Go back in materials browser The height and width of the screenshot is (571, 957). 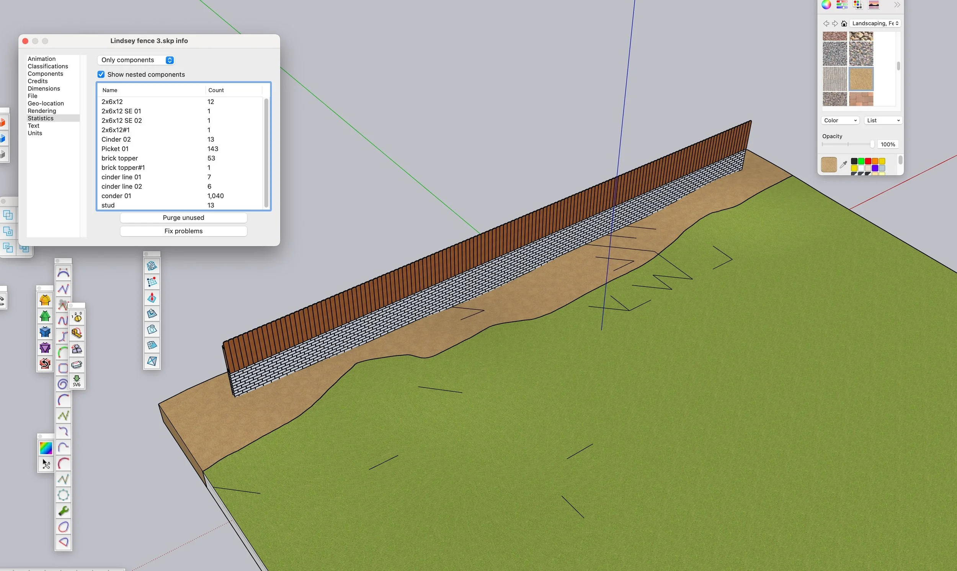tap(826, 23)
